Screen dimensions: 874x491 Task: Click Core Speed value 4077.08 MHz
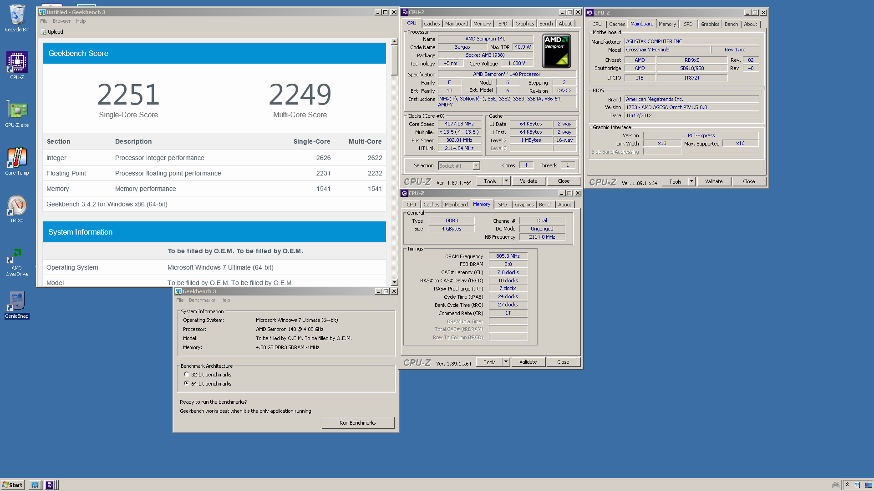459,124
